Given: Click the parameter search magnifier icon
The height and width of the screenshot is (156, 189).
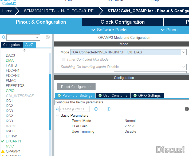Looking at the screenshot, I should point(57,109).
